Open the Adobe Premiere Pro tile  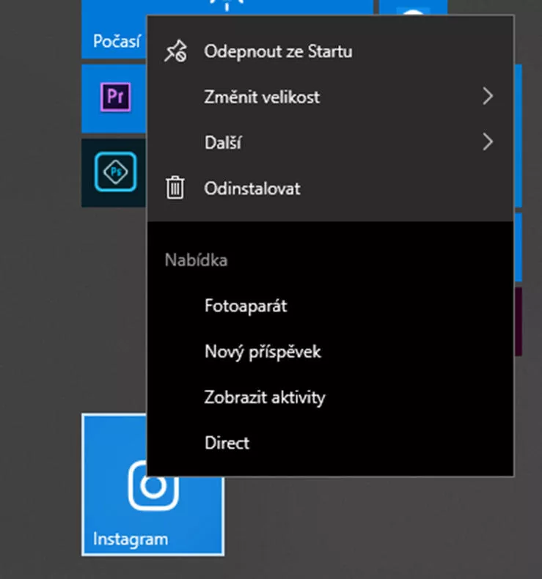114,99
